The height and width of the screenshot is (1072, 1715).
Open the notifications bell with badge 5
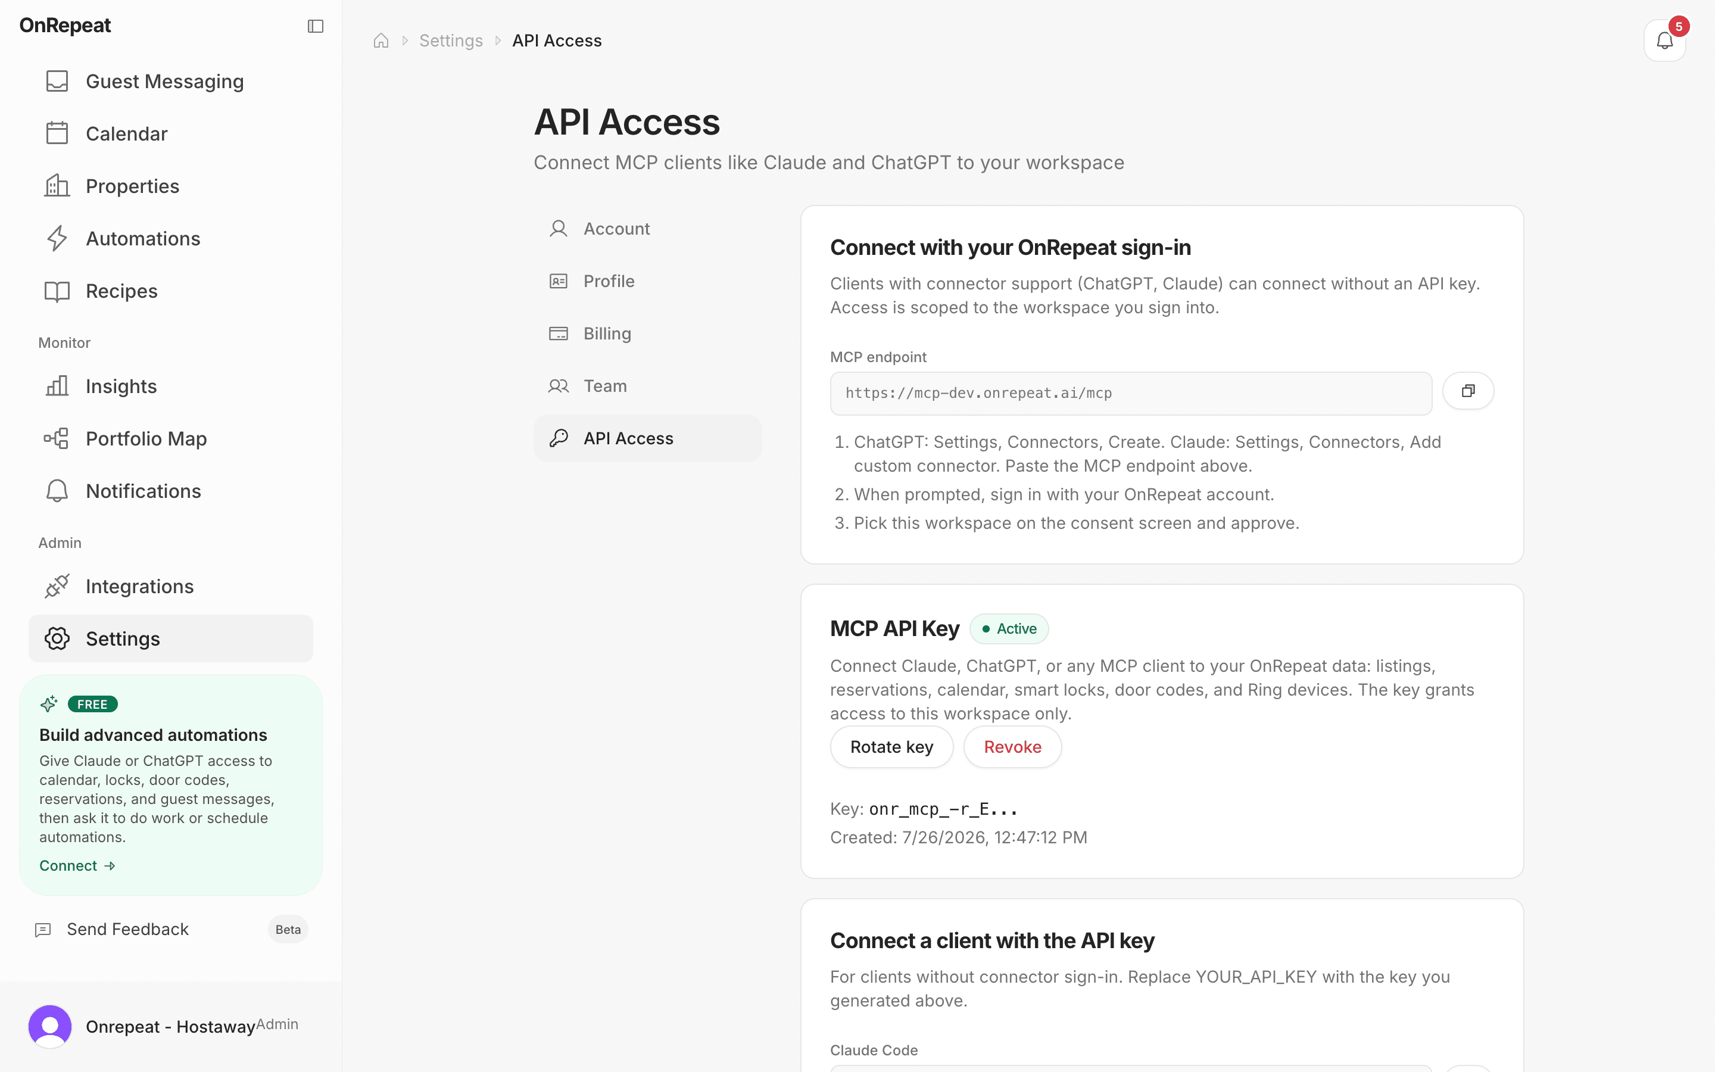(x=1665, y=40)
